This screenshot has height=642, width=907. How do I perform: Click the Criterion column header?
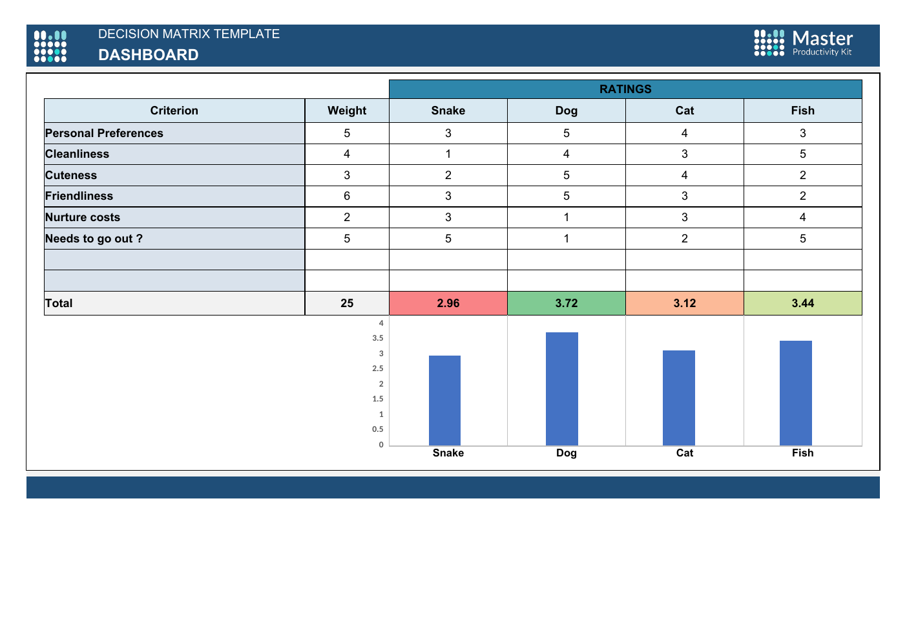coord(174,111)
